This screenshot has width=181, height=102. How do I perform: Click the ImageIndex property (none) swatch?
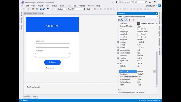[139, 34]
